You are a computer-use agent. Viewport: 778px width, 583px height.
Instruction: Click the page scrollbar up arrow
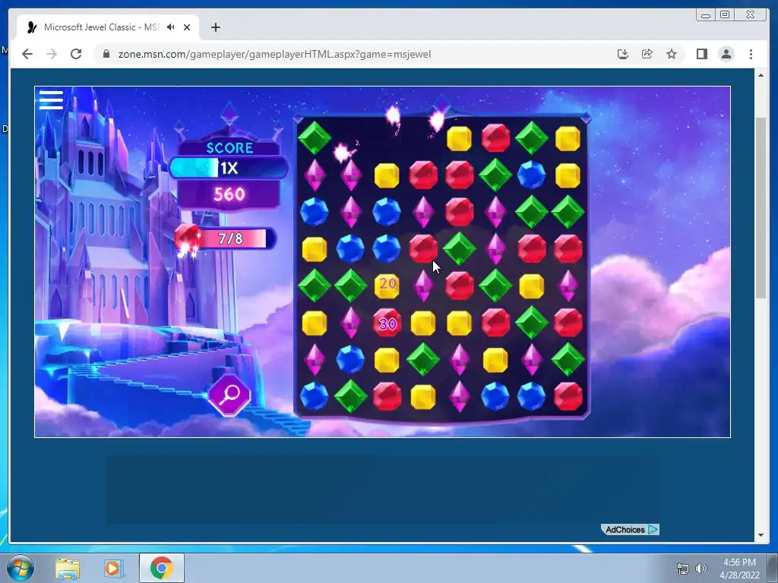[x=761, y=75]
